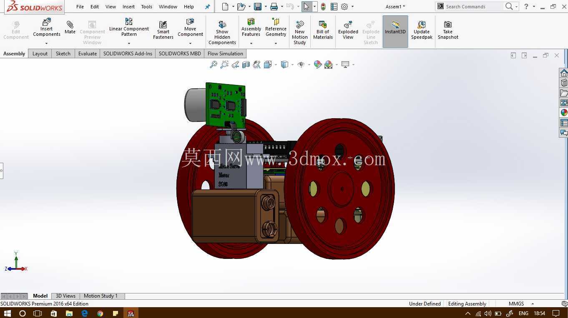Click the Update Speedpak button

click(422, 30)
